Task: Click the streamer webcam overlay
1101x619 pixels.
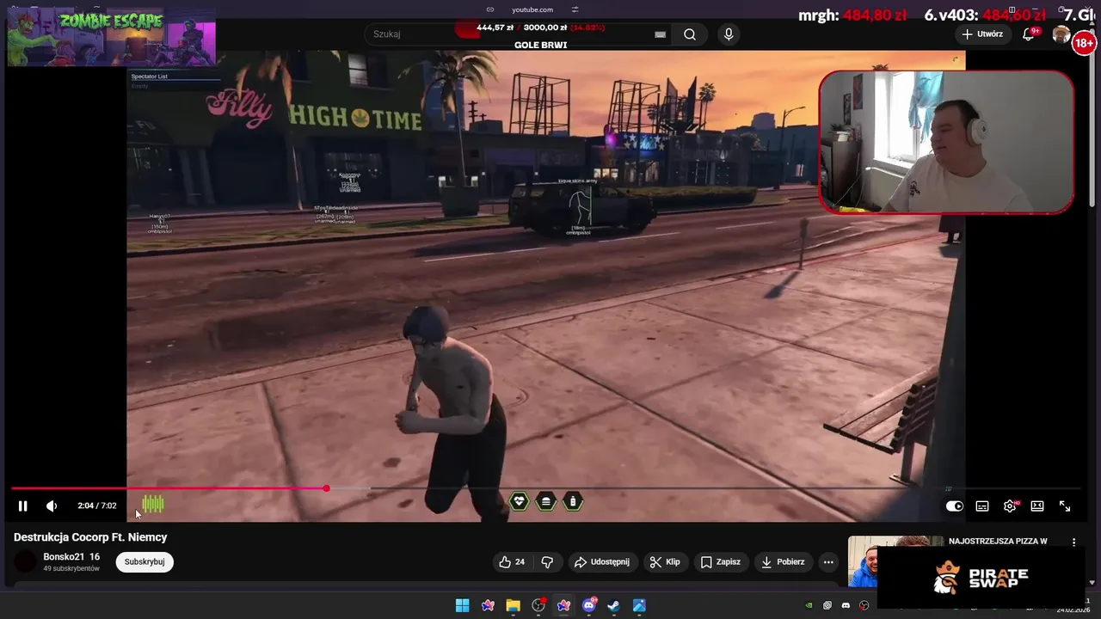Action: (x=946, y=142)
